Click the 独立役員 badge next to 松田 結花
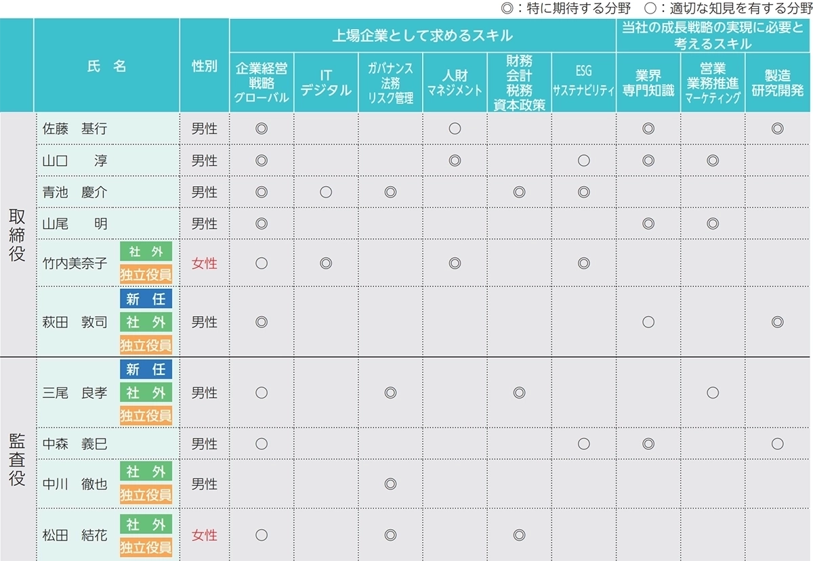The height and width of the screenshot is (561, 813). (146, 547)
